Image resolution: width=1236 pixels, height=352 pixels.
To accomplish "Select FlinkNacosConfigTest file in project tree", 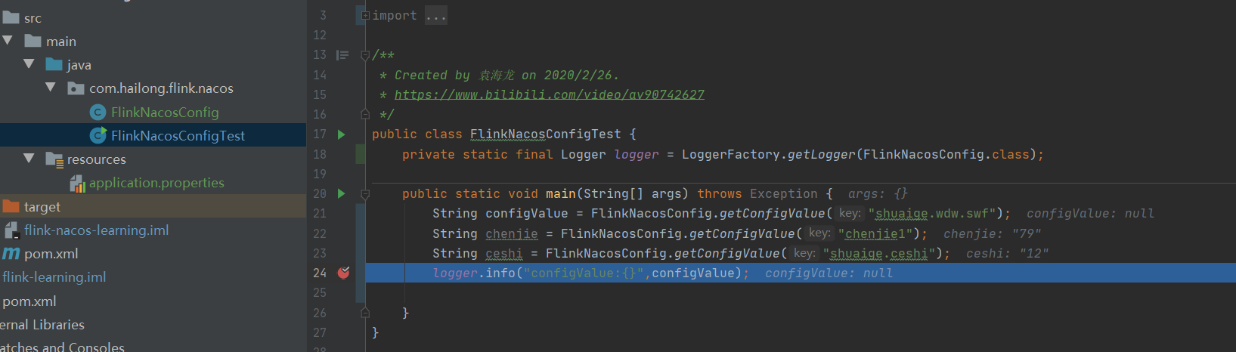I will (x=178, y=136).
